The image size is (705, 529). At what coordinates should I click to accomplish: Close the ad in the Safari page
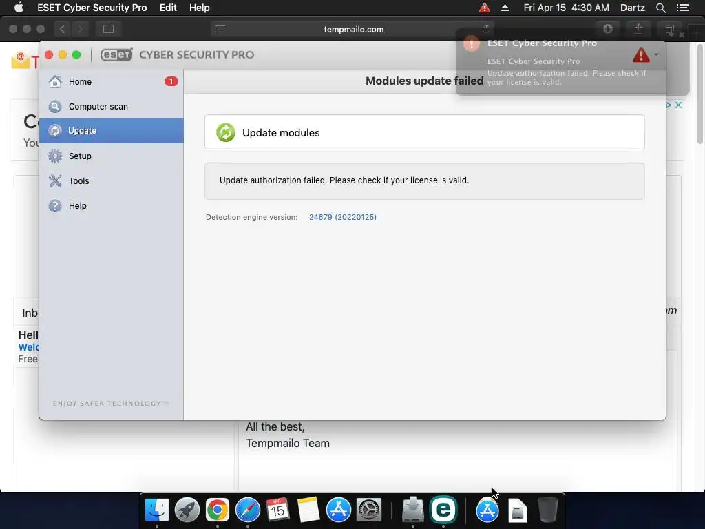(678, 105)
